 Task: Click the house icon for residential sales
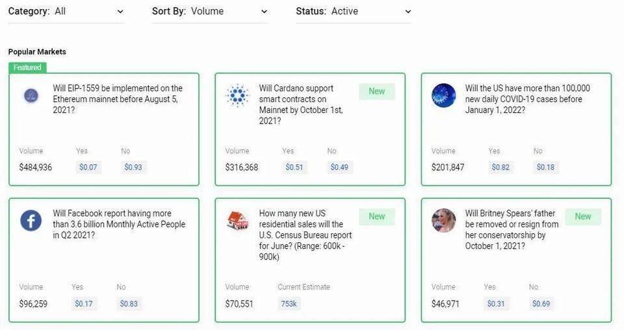(x=238, y=221)
